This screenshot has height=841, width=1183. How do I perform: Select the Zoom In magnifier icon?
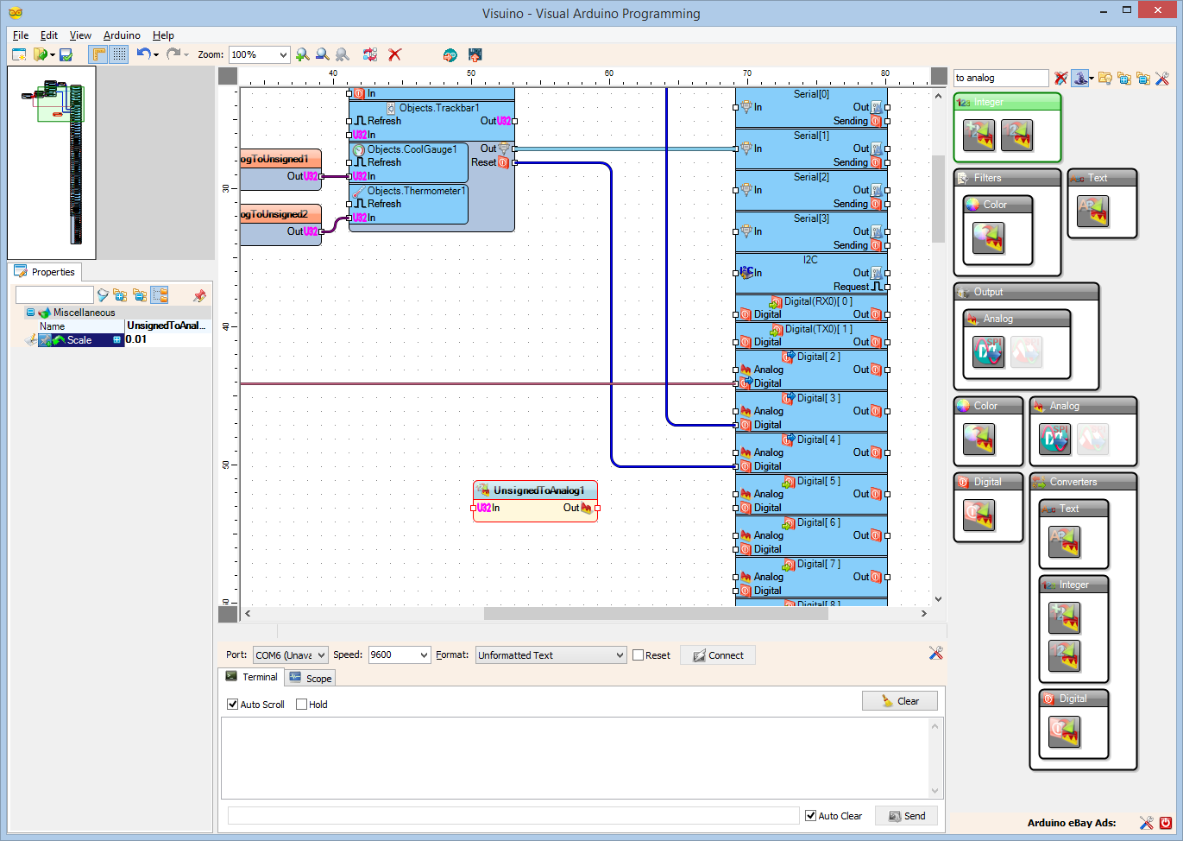301,54
